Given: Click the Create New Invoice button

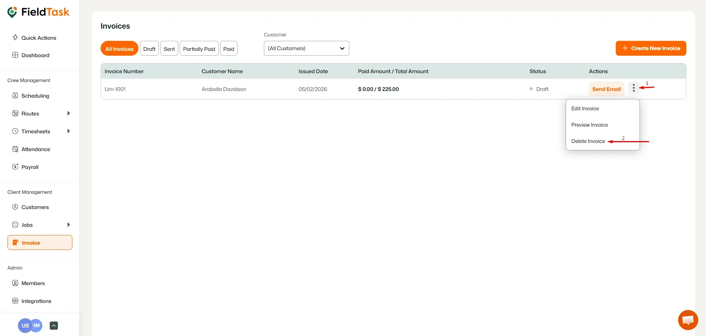Looking at the screenshot, I should (x=650, y=48).
